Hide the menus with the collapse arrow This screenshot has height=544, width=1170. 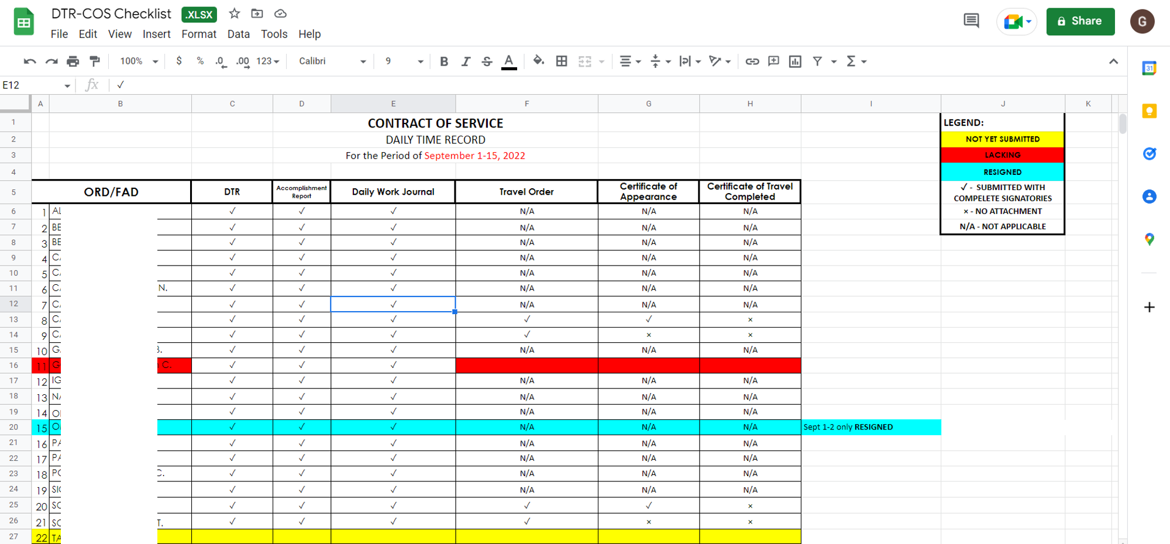(1113, 61)
